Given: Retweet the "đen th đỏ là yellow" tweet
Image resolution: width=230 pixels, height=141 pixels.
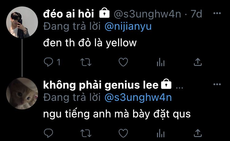Looking at the screenshot, I should 86,62.
